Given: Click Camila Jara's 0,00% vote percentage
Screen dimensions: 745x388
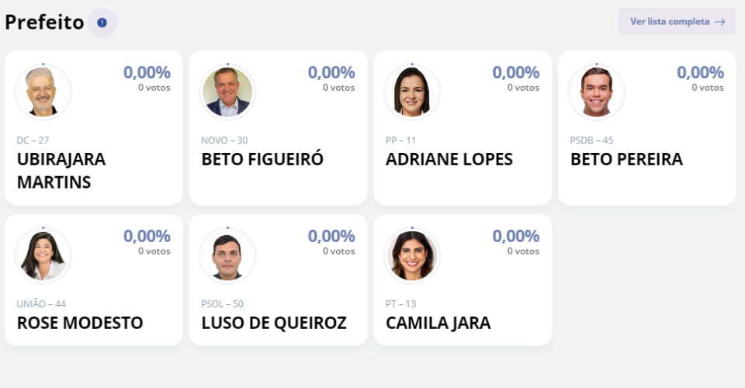Looking at the screenshot, I should tap(515, 237).
